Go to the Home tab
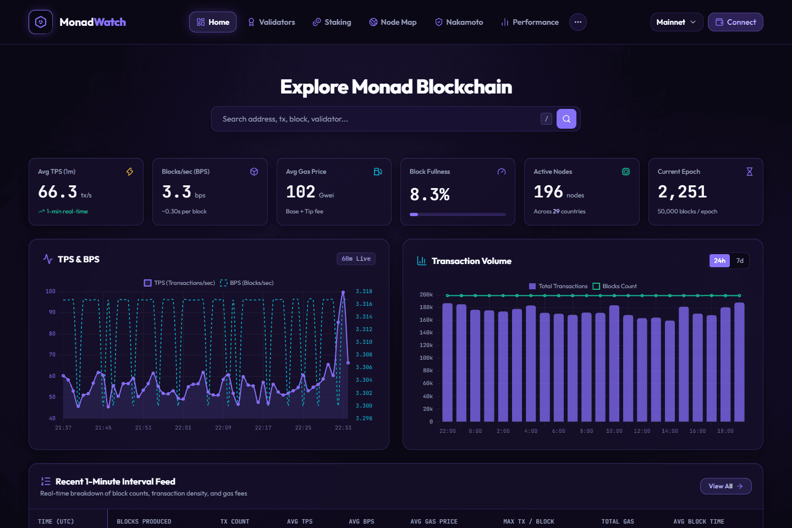792x528 pixels. pos(213,22)
